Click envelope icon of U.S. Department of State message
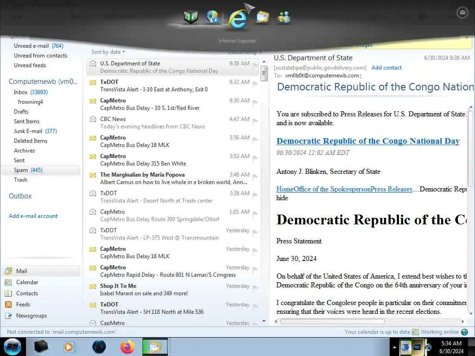The height and width of the screenshot is (356, 475). (93, 64)
